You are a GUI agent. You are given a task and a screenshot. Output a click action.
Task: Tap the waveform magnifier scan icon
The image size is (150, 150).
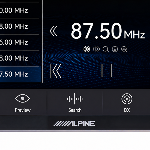click(x=124, y=49)
